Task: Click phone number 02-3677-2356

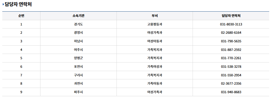Action: click(231, 84)
